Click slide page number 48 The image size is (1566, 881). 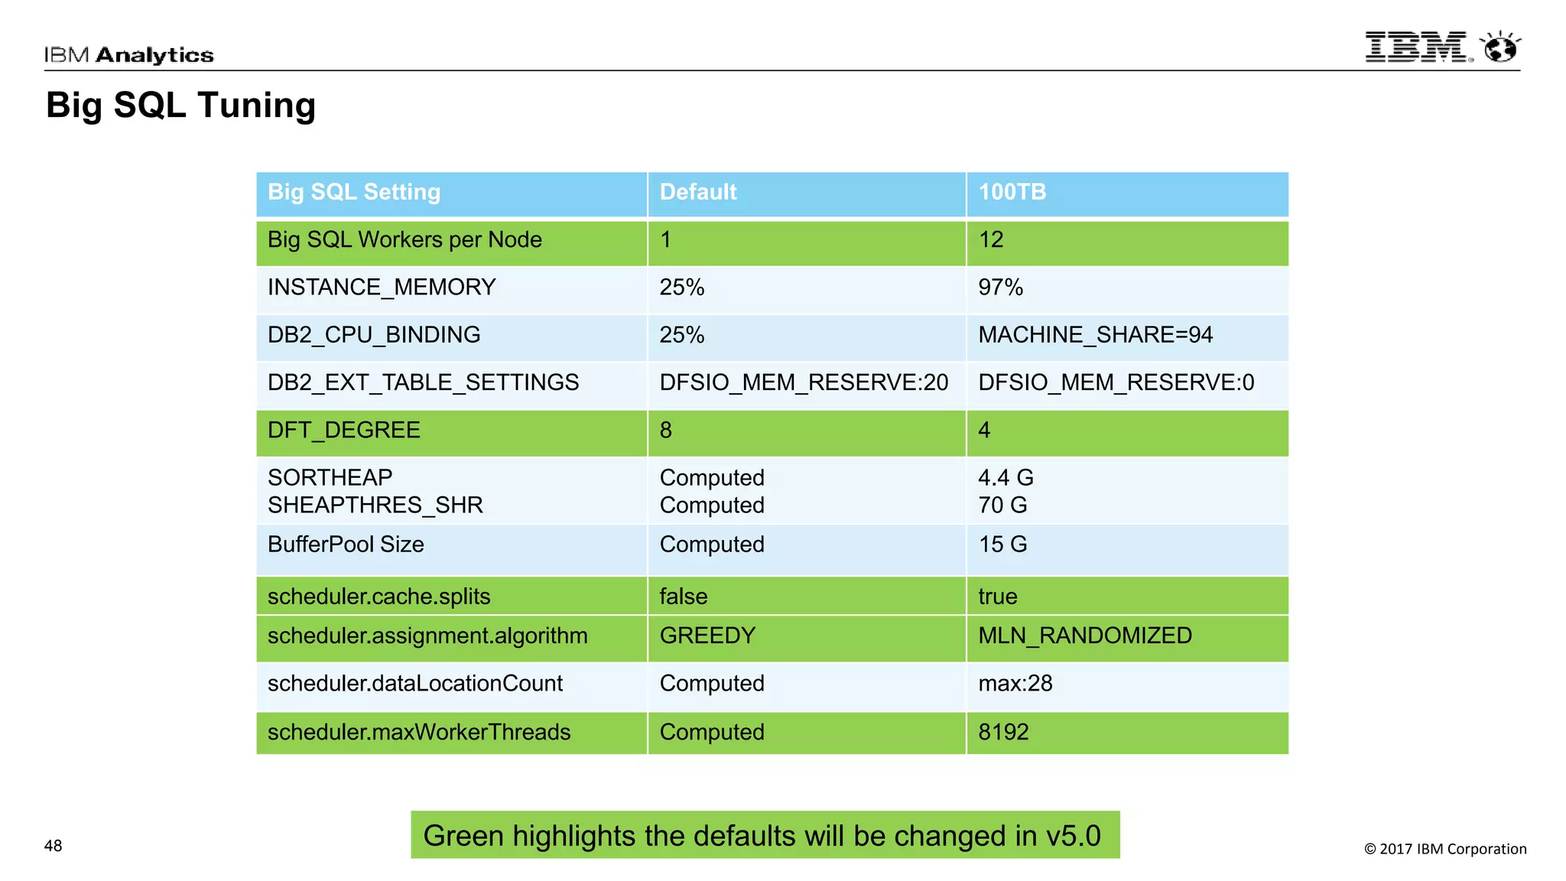(x=53, y=846)
